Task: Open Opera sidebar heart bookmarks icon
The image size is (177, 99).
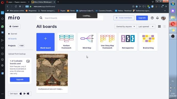Action: (x=2, y=48)
